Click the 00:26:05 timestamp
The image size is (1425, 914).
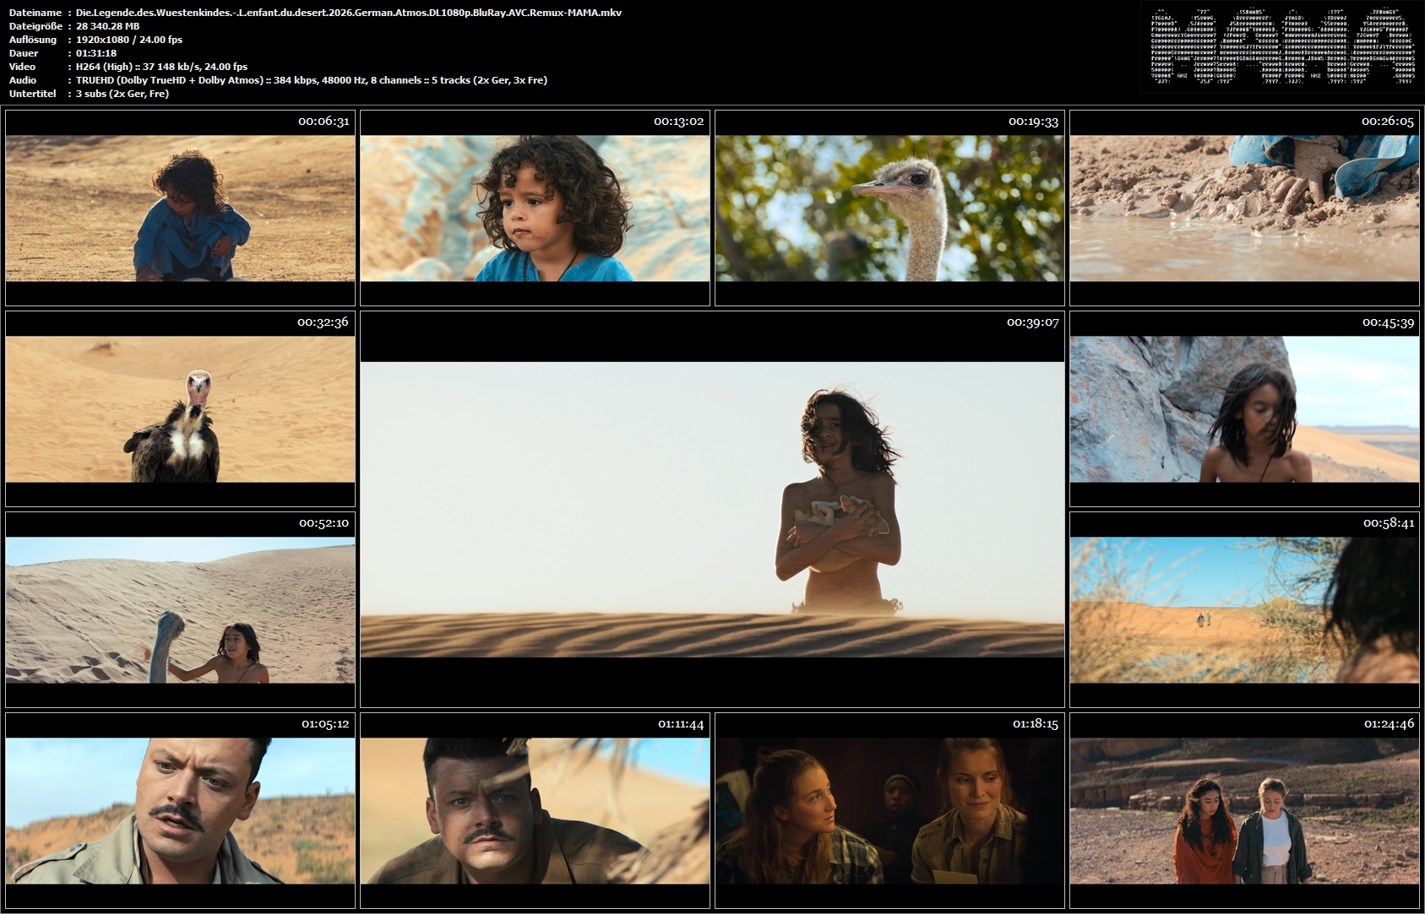1388,122
